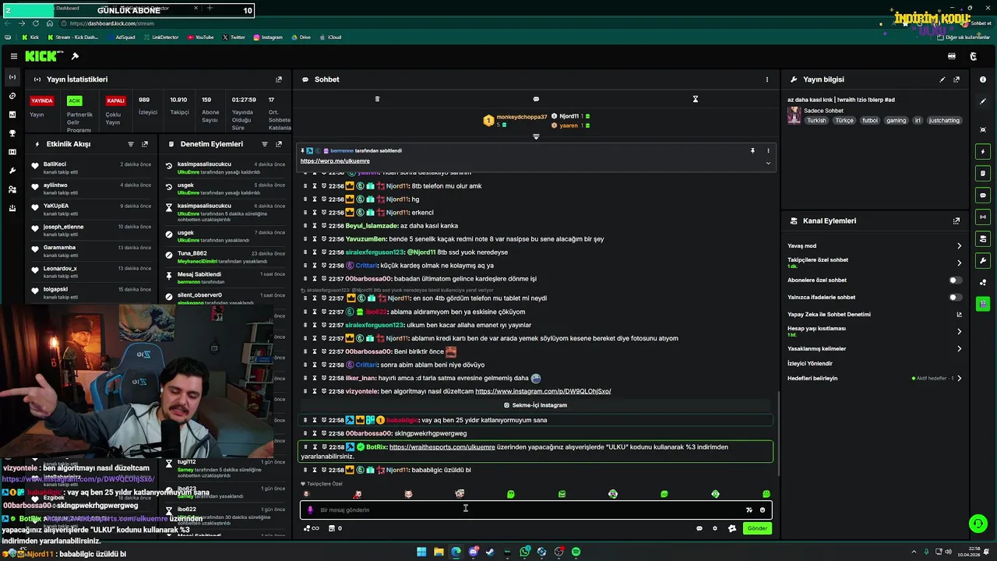This screenshot has width=997, height=561.
Task: Expand Hesap yaşı kısıtlaması options
Action: point(959,331)
